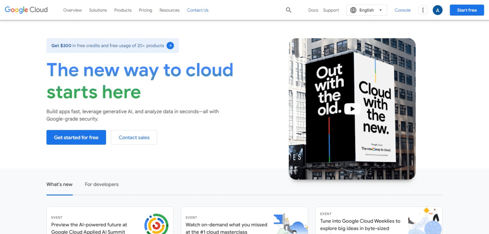Open the search magnifier icon
Image resolution: width=489 pixels, height=234 pixels.
coord(289,10)
